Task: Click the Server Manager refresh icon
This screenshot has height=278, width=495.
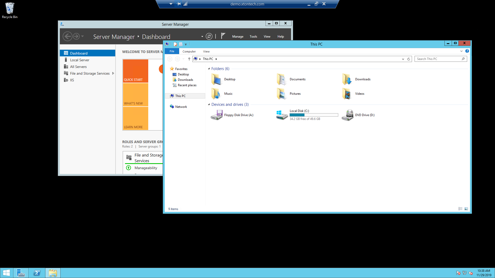Action: pos(209,37)
